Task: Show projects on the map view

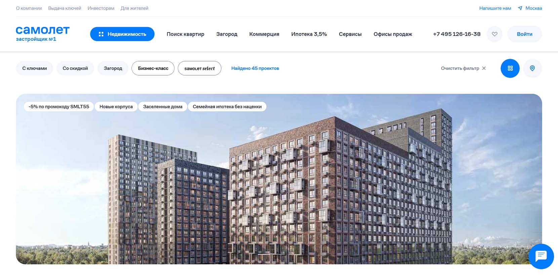Action: click(532, 68)
